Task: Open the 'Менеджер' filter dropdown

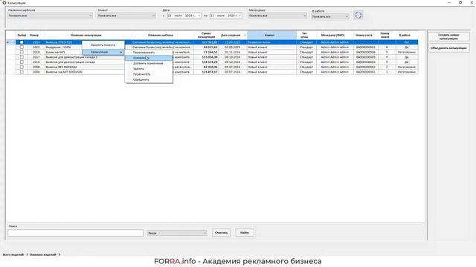Action: pos(277,16)
